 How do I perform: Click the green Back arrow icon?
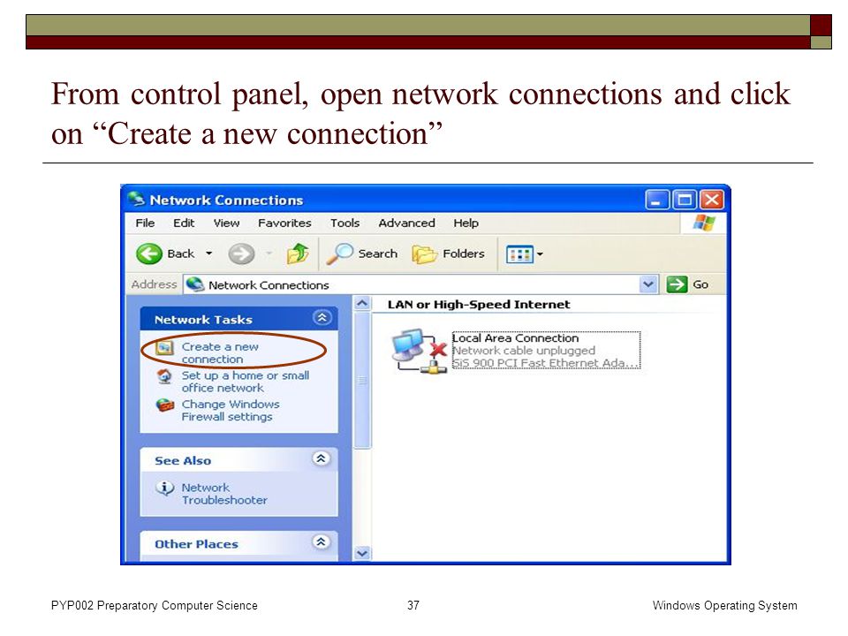click(148, 254)
